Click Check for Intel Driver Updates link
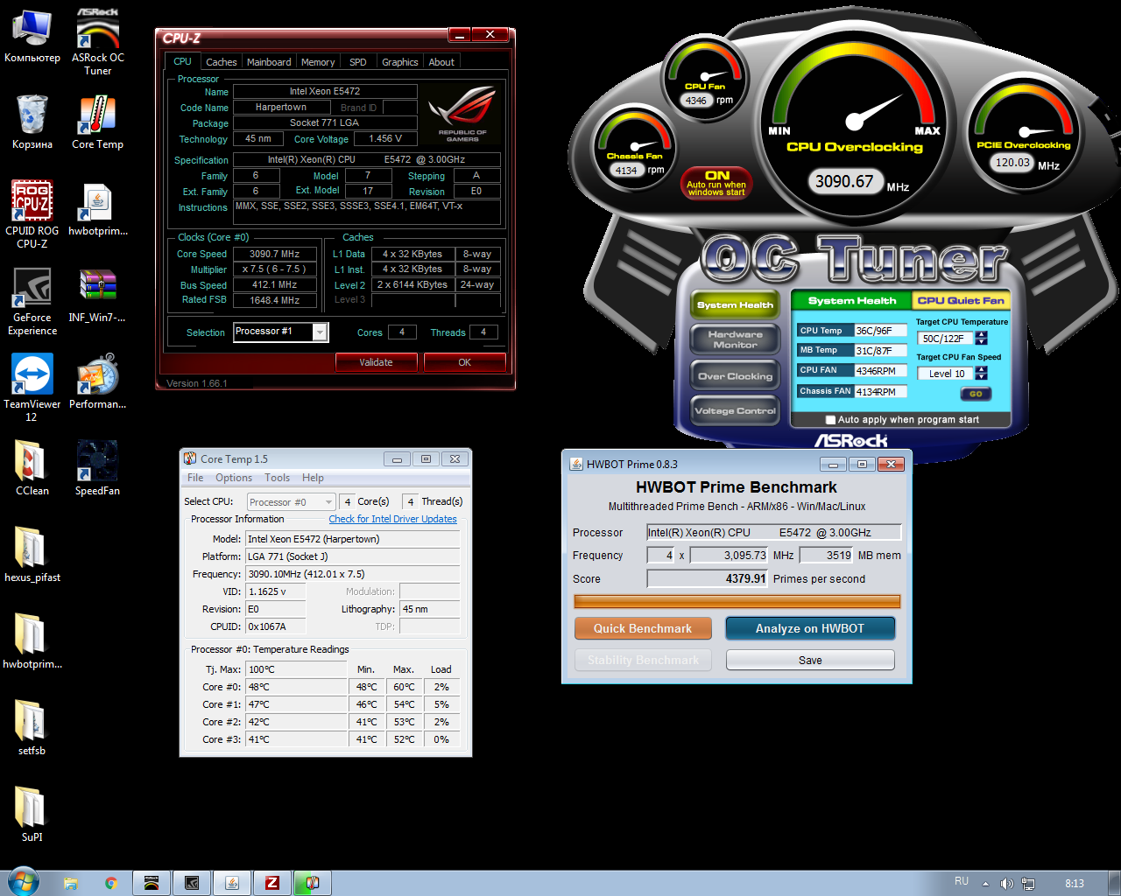Image resolution: width=1121 pixels, height=896 pixels. point(392,519)
